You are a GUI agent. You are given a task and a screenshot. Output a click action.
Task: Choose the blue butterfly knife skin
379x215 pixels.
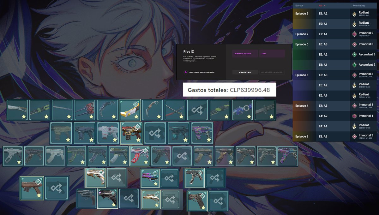(242, 110)
